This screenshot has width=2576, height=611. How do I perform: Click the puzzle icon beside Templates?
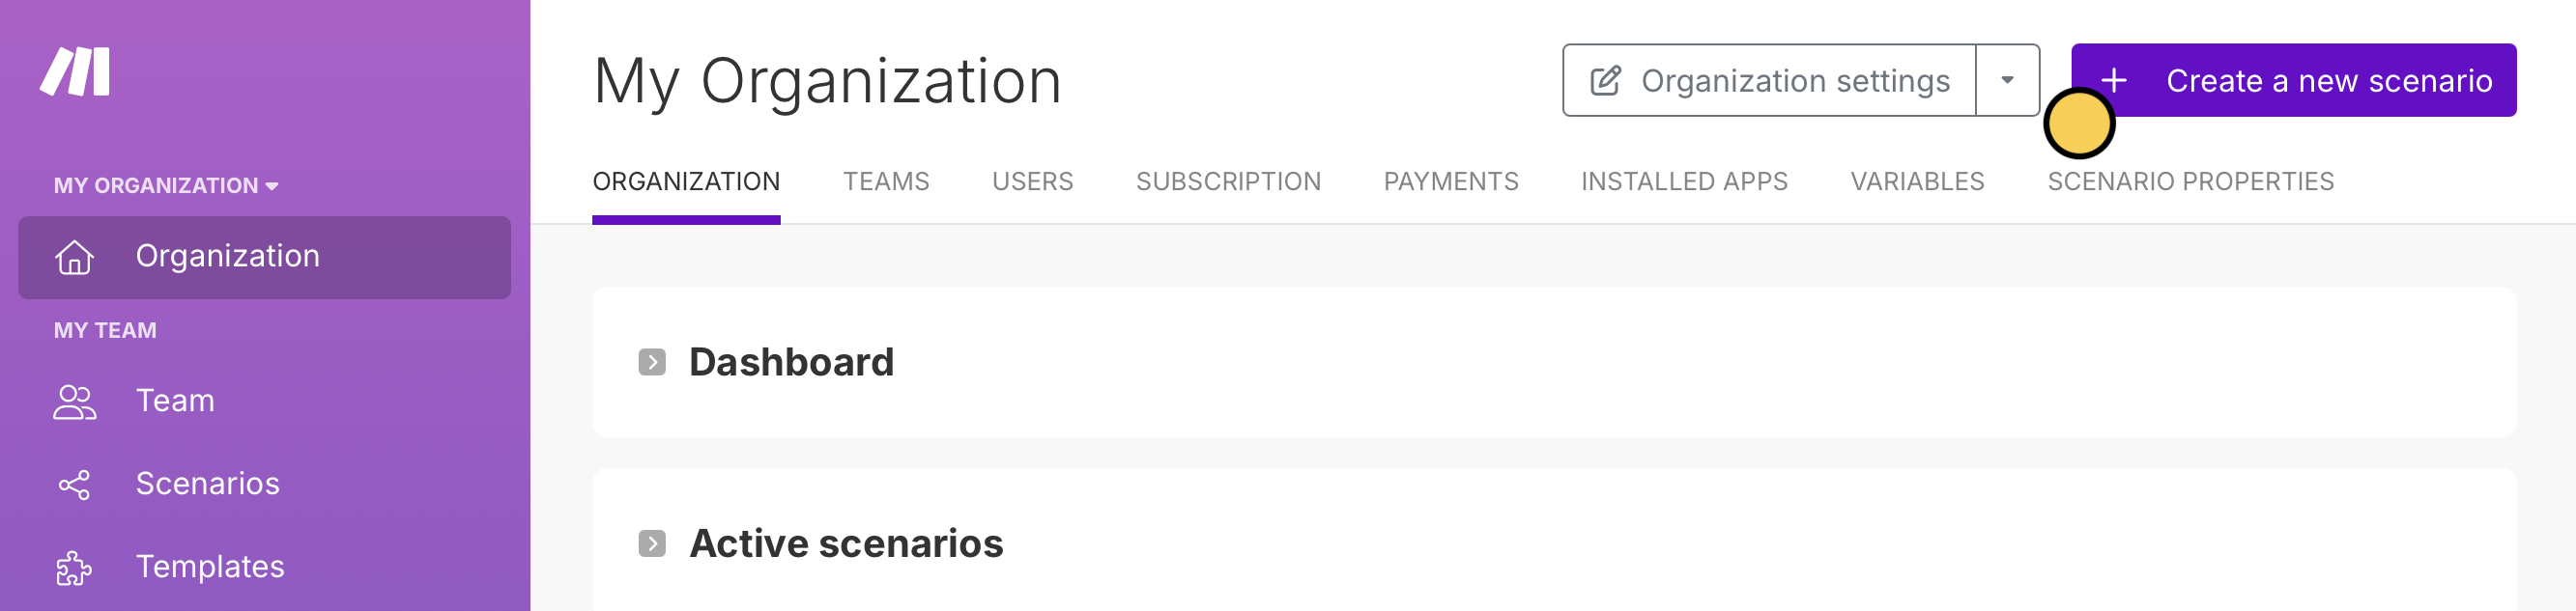(x=74, y=569)
